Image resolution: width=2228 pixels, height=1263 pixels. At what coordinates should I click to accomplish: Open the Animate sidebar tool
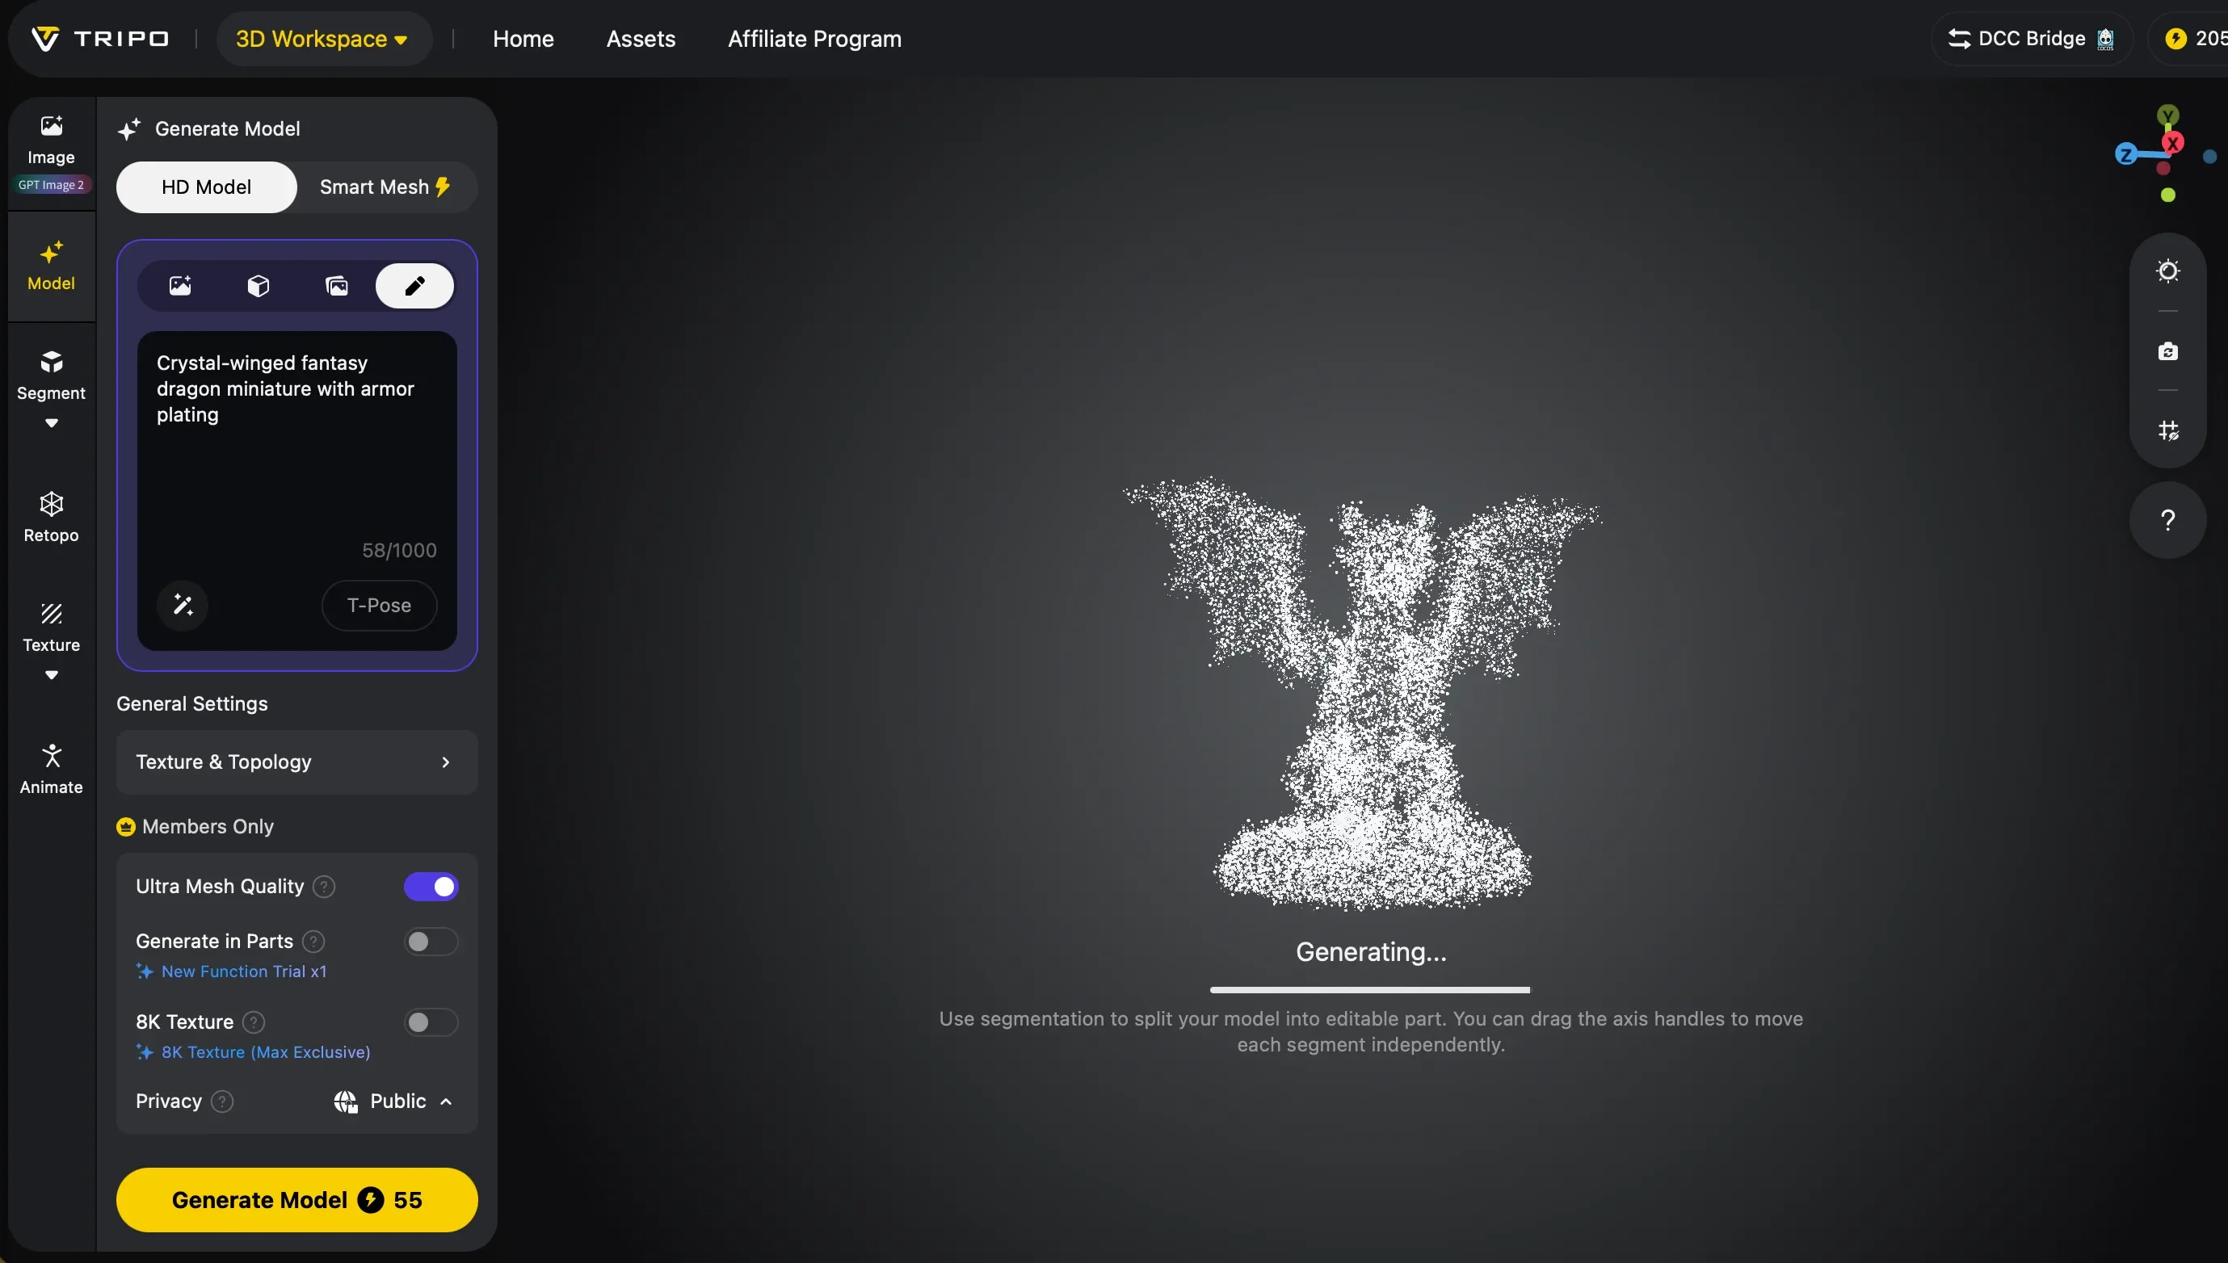(x=51, y=770)
